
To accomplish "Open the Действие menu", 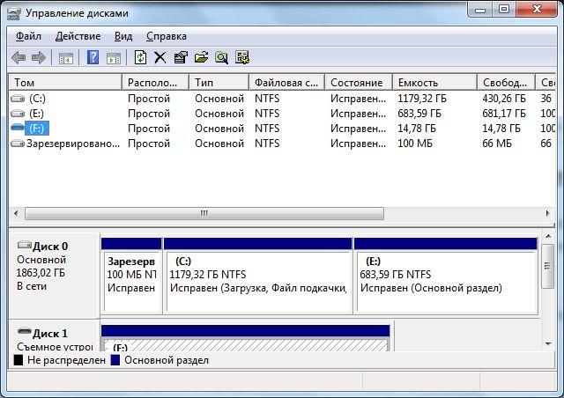I will click(78, 36).
